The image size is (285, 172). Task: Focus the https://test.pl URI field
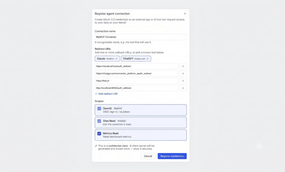click(x=137, y=81)
